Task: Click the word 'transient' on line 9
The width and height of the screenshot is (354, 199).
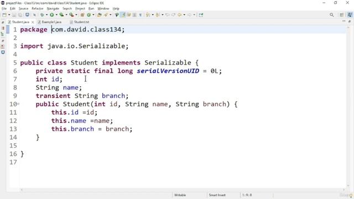Action: click(x=53, y=96)
